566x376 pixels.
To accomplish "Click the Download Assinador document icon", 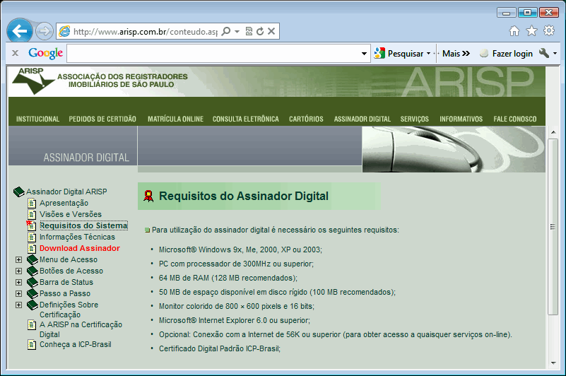I will point(32,248).
